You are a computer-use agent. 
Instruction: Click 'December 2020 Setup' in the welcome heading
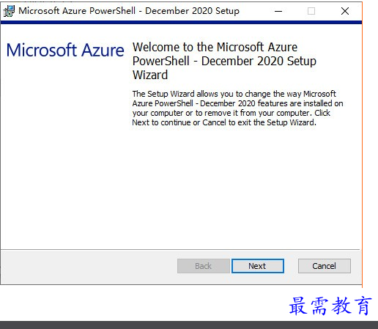pyautogui.click(x=259, y=61)
